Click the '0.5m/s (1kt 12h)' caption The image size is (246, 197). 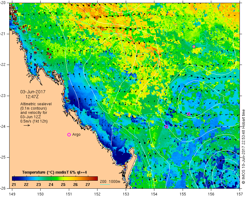point(34,121)
